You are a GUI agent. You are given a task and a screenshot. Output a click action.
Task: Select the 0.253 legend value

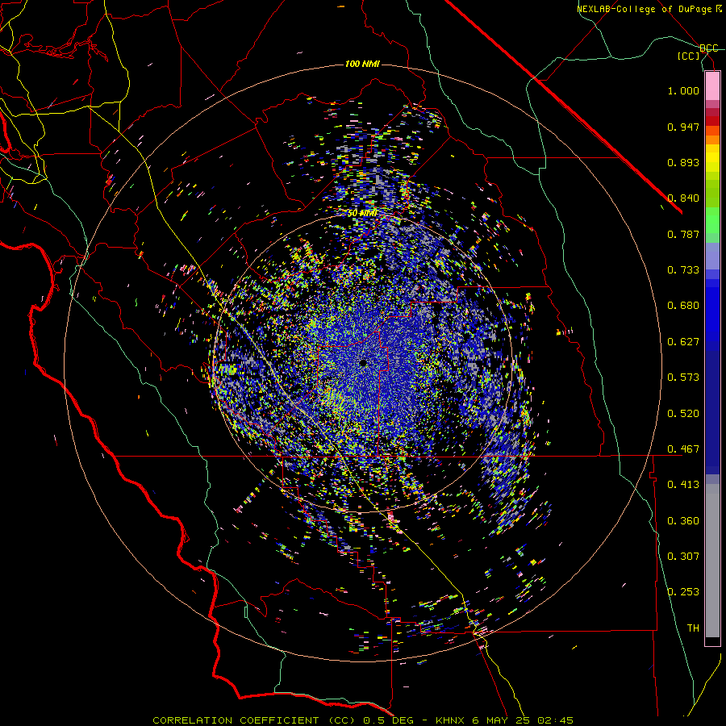[x=683, y=592]
